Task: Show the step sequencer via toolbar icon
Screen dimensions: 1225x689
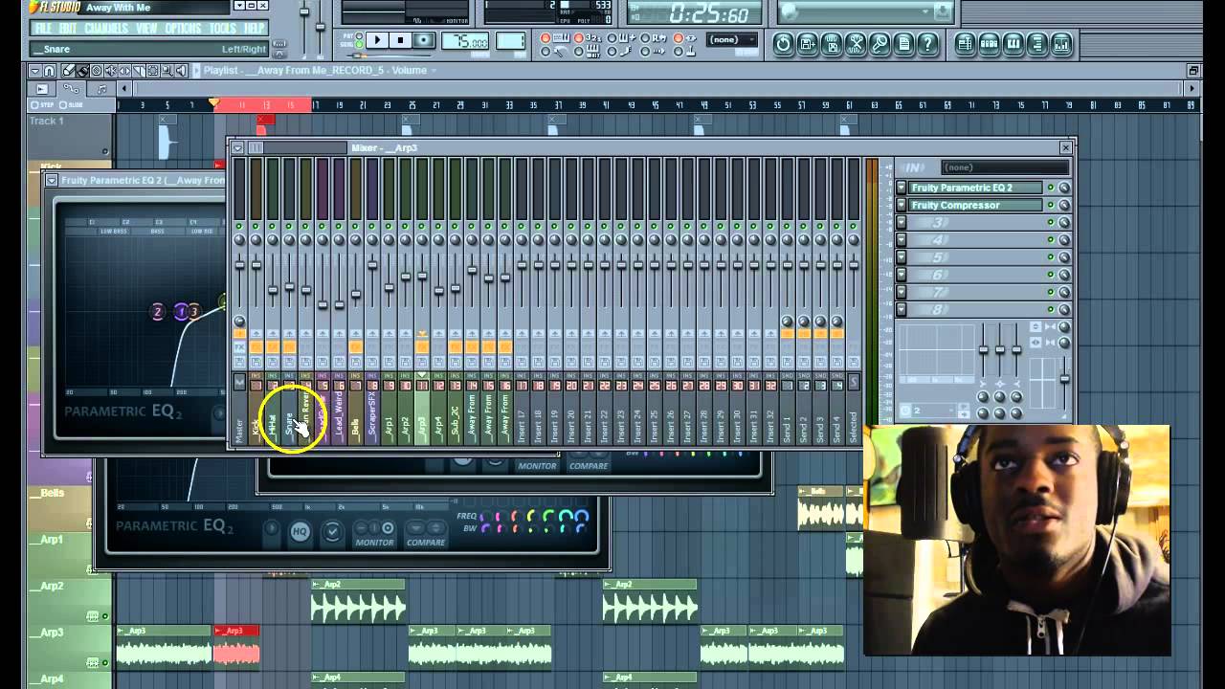Action: click(x=989, y=44)
